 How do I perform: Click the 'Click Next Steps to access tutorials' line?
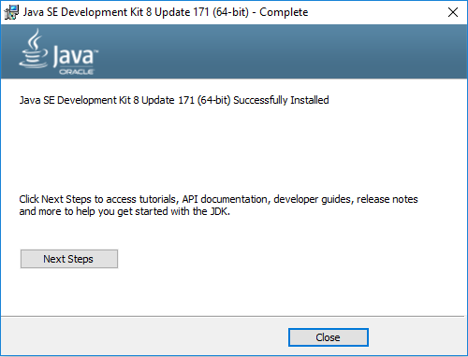pos(218,199)
